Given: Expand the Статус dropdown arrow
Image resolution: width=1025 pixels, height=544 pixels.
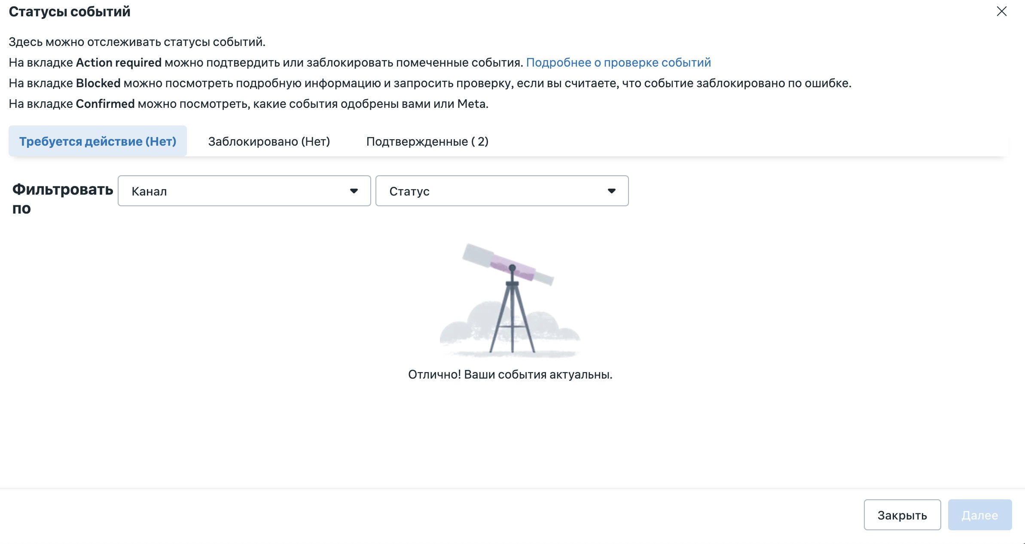Looking at the screenshot, I should click(611, 191).
